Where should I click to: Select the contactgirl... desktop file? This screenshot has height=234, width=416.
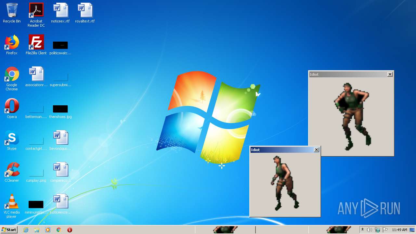(36, 144)
